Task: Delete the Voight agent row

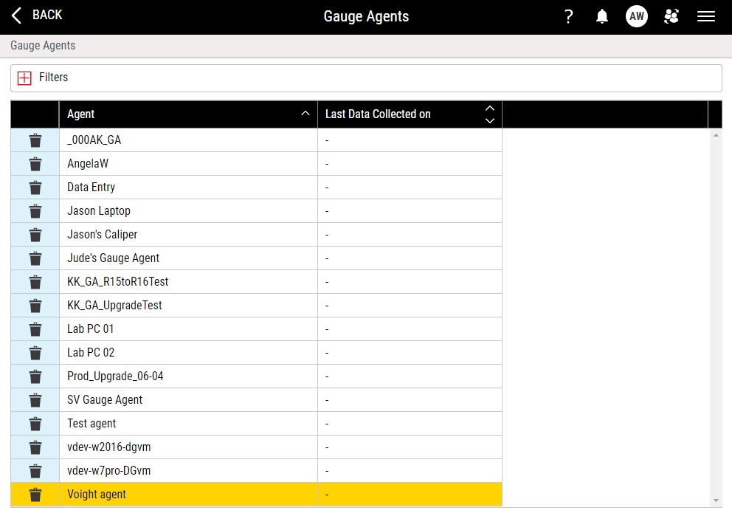Action: click(35, 495)
